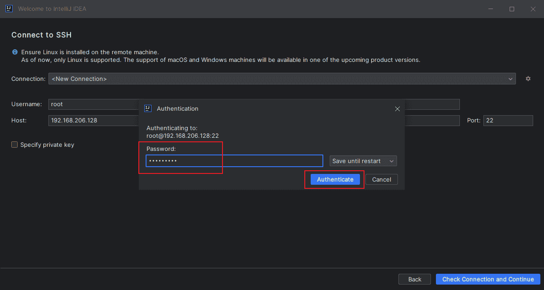Click the Authenticating to address text
This screenshot has width=544, height=290.
pos(183,136)
